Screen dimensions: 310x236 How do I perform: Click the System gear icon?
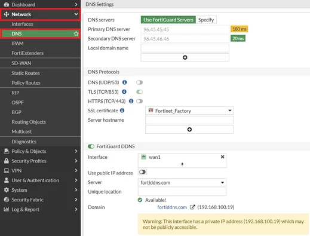7,190
